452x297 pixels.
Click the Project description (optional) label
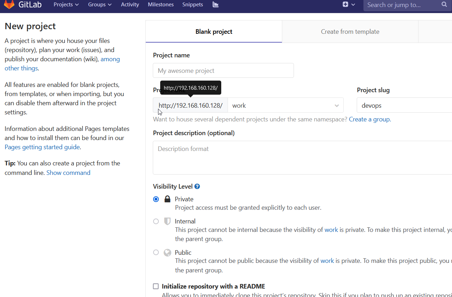(194, 133)
